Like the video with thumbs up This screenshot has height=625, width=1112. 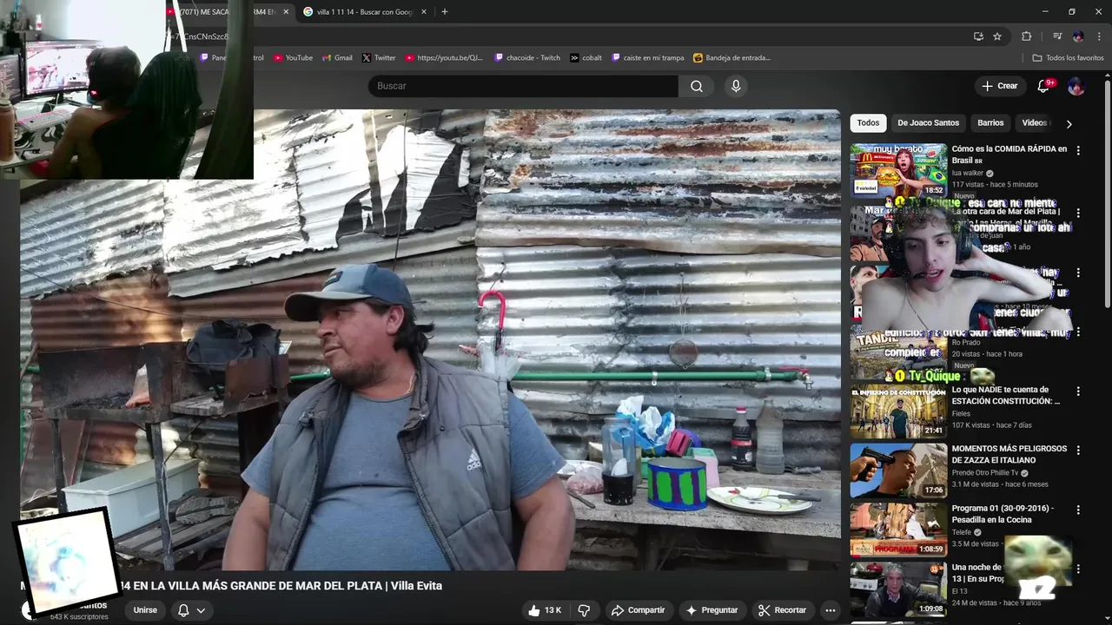click(x=544, y=610)
